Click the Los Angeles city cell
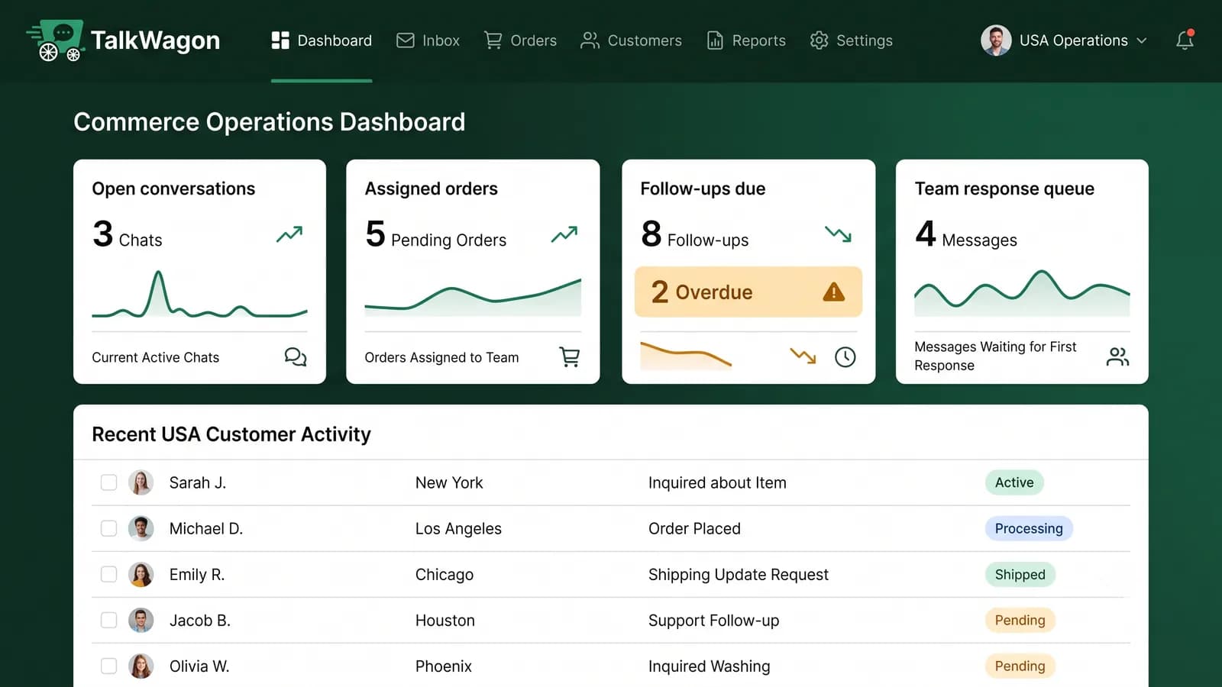 click(x=458, y=528)
